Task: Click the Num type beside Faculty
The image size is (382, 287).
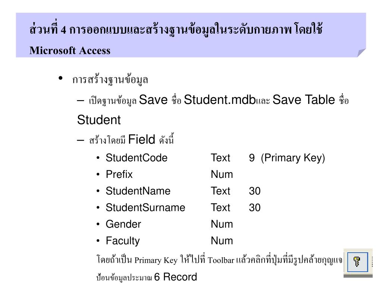Action: (222, 241)
